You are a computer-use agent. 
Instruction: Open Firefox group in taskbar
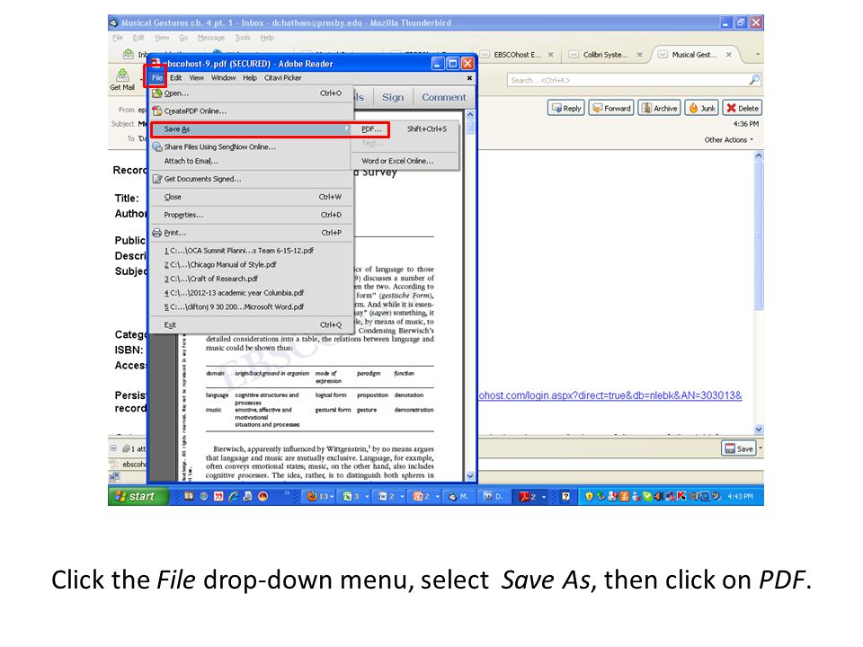[319, 496]
